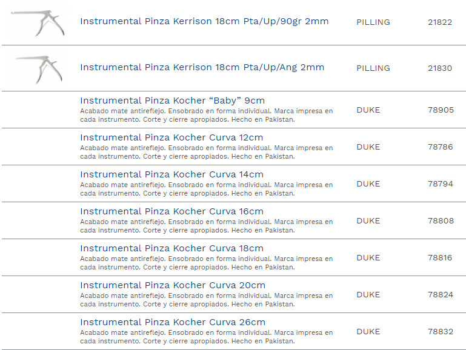Click product code 78786

coord(440,147)
